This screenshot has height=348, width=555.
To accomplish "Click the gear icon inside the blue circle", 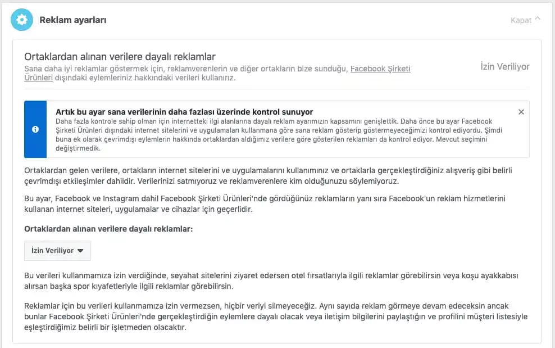I will [21, 20].
